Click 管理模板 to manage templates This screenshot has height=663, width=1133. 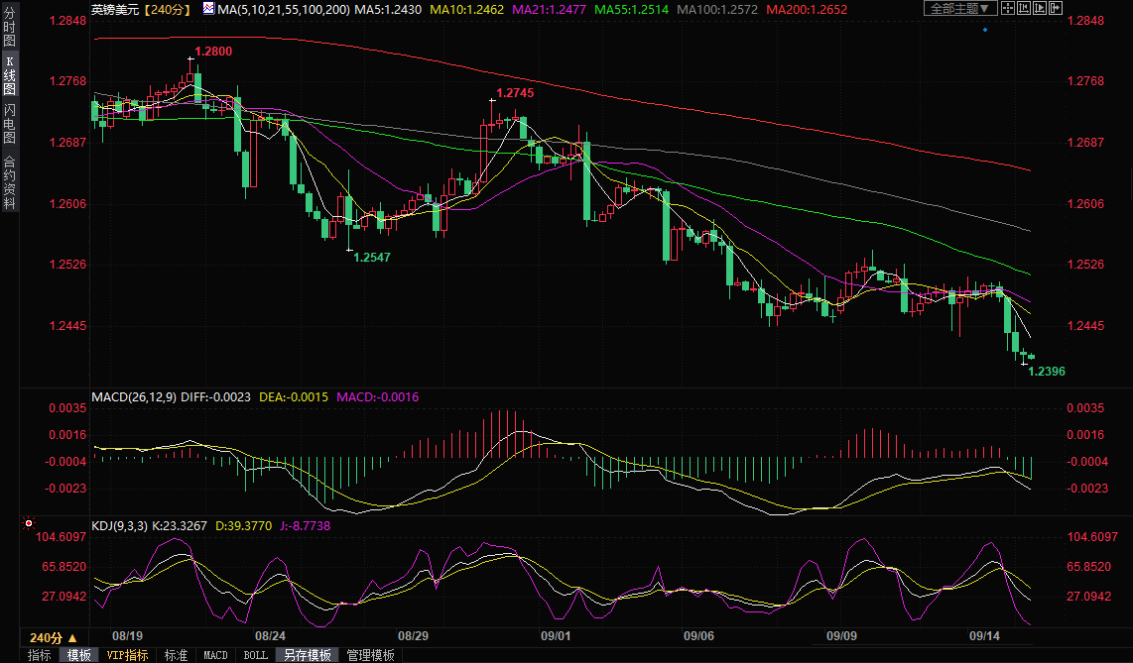370,655
